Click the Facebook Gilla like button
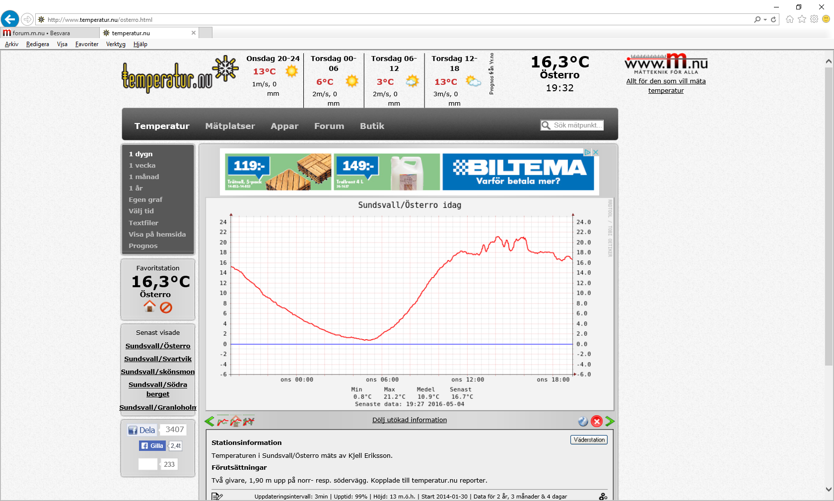 (x=152, y=446)
